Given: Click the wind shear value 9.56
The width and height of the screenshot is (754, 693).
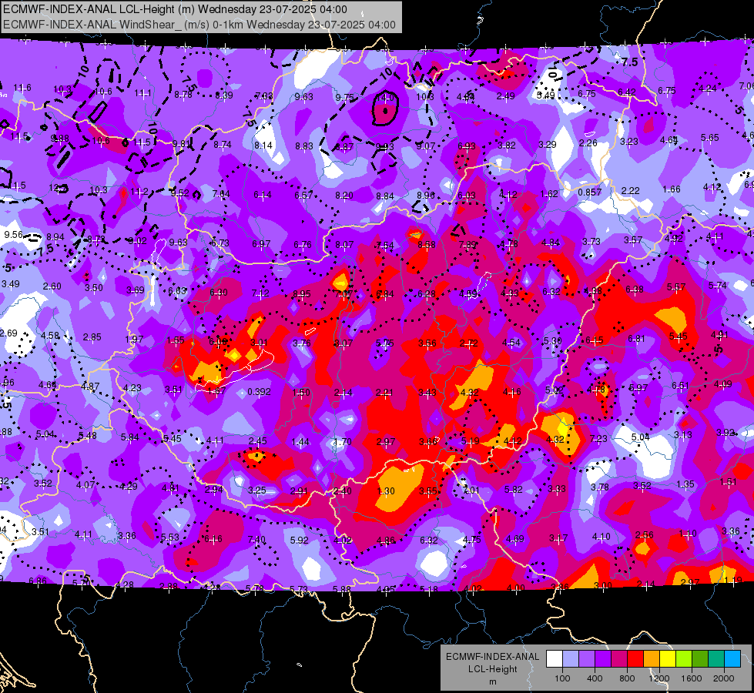Looking at the screenshot, I should coord(13,235).
